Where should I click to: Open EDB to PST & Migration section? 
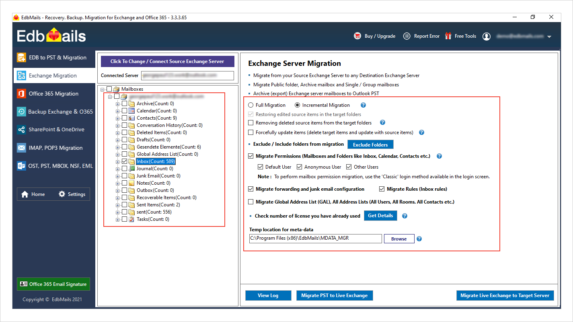tap(54, 57)
